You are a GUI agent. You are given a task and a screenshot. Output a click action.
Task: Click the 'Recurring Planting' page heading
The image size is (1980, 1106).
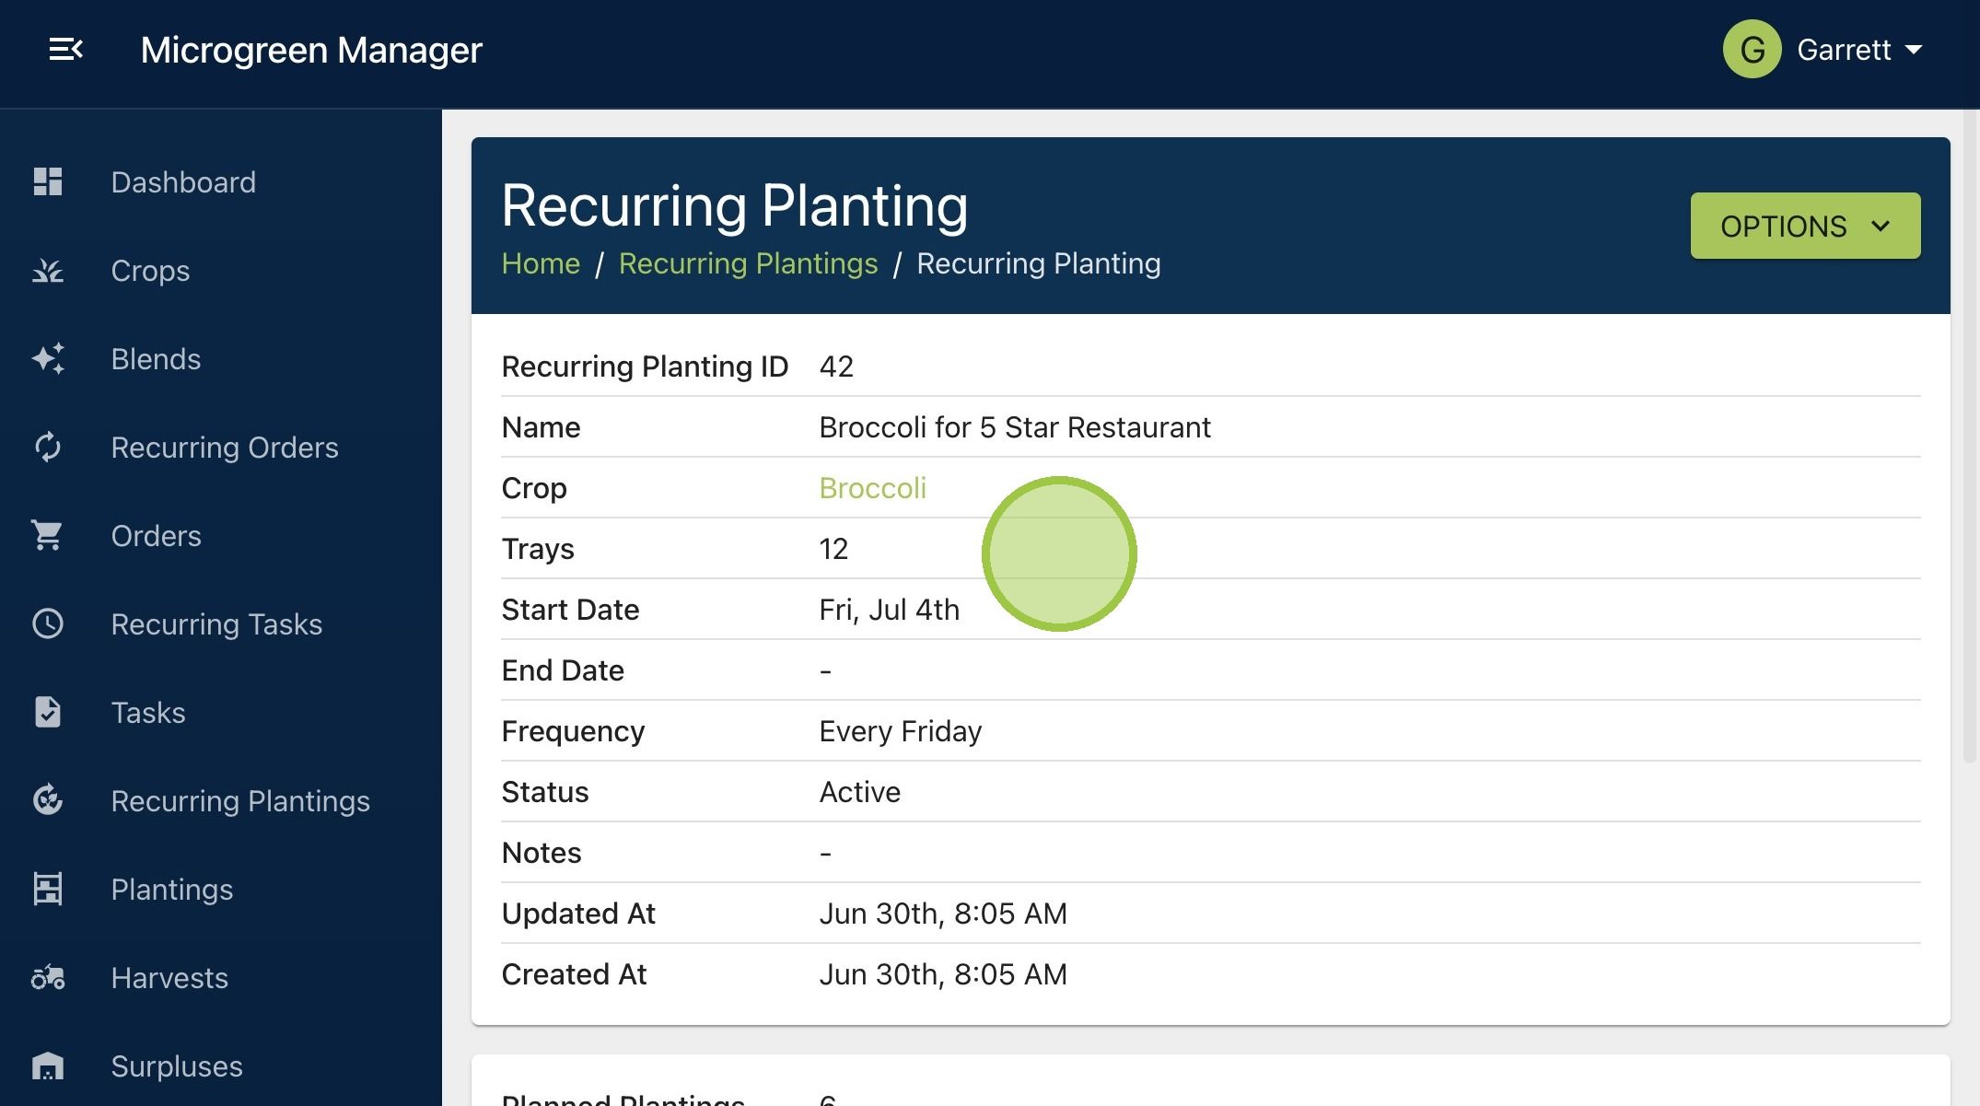click(734, 204)
